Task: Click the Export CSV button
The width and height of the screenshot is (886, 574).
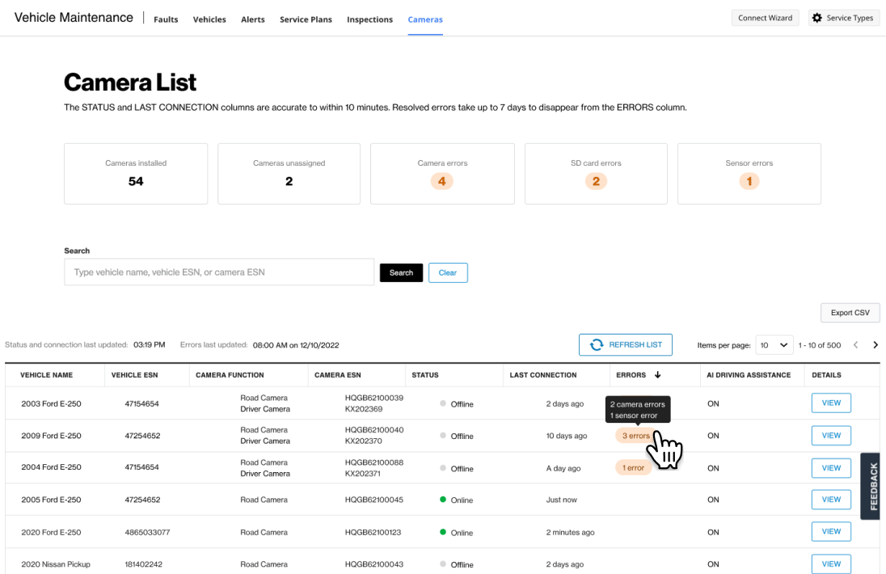Action: click(850, 313)
